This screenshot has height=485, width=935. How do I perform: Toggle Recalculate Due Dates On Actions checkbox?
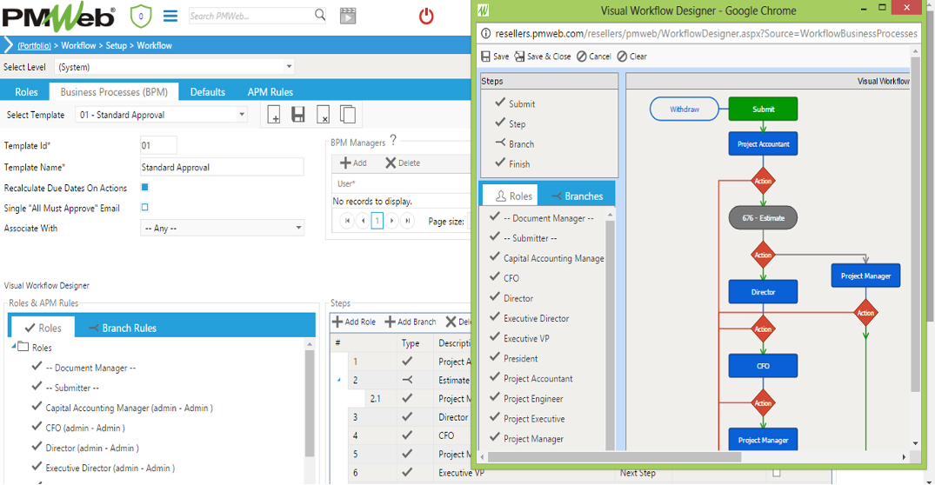click(x=144, y=187)
